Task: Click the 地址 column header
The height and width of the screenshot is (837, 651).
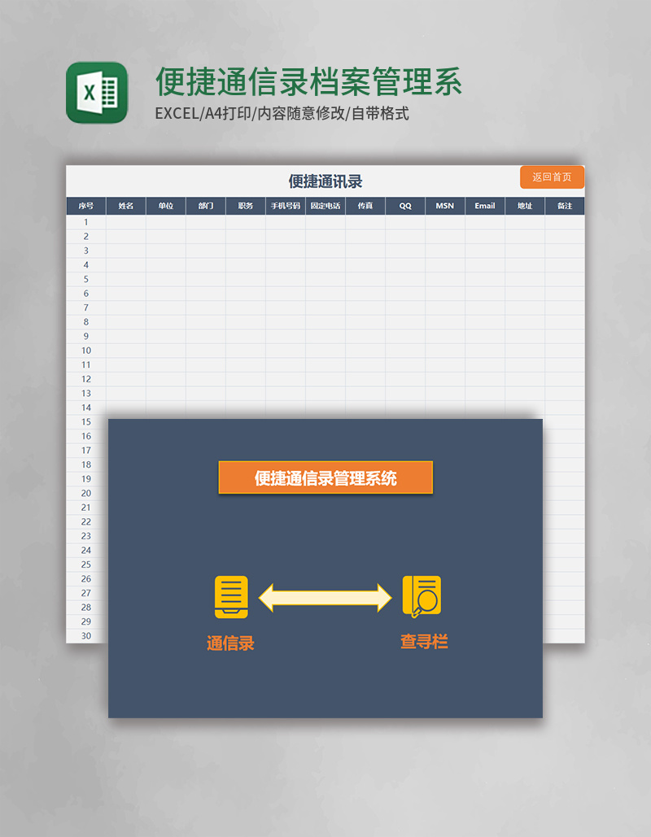Action: pyautogui.click(x=524, y=206)
